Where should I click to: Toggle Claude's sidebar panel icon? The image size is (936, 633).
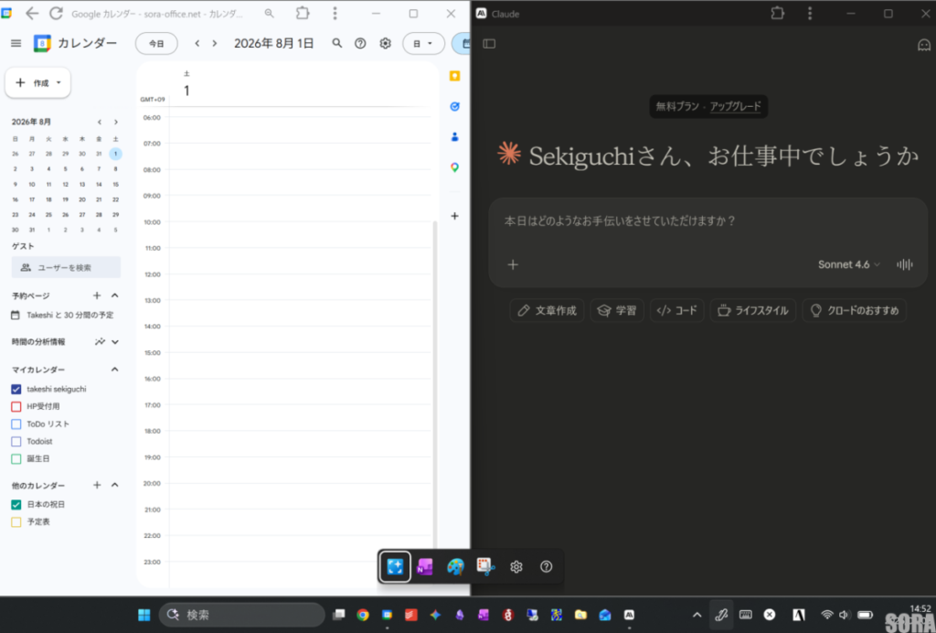489,43
